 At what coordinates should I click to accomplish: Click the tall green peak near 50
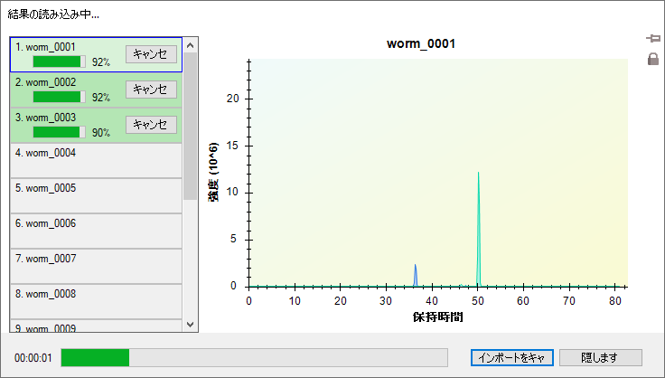[478, 229]
